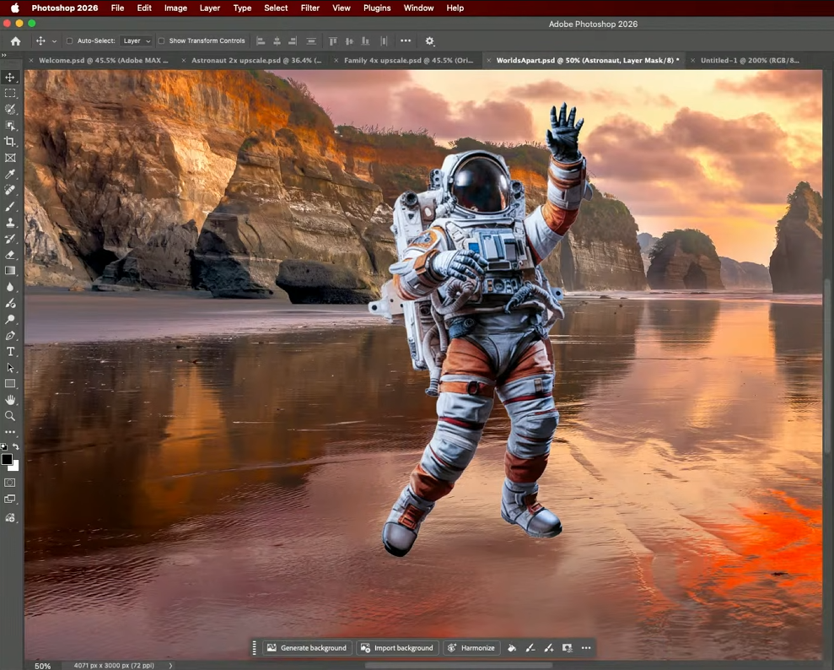The image size is (834, 670).
Task: Open the options bar gear settings
Action: (429, 41)
